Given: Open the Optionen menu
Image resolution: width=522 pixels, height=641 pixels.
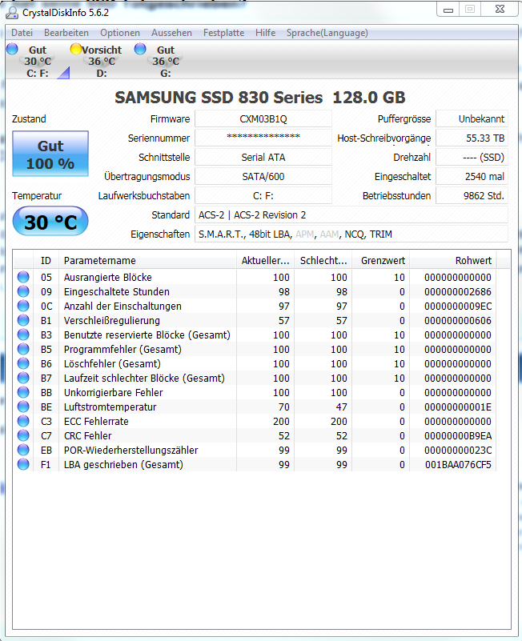Looking at the screenshot, I should pyautogui.click(x=120, y=33).
